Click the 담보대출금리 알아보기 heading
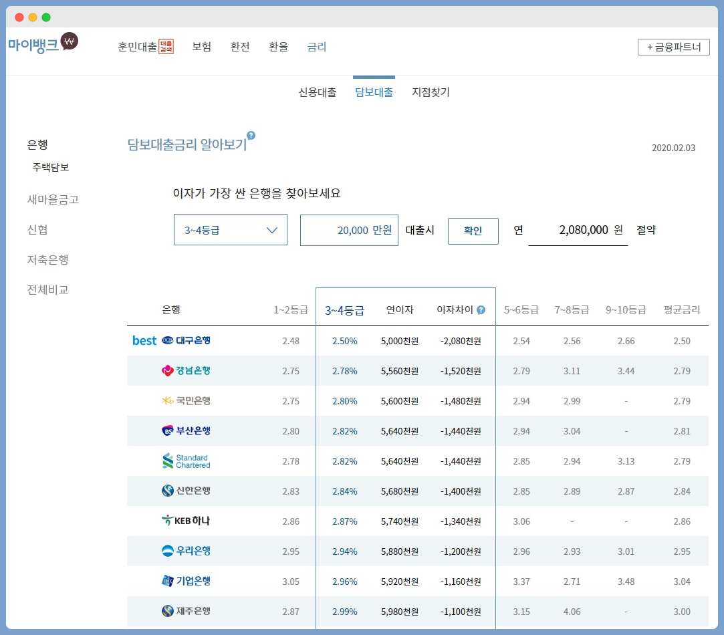The height and width of the screenshot is (635, 724). click(187, 144)
